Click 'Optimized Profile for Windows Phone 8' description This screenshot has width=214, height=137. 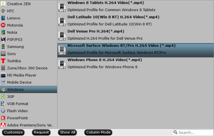102,67
